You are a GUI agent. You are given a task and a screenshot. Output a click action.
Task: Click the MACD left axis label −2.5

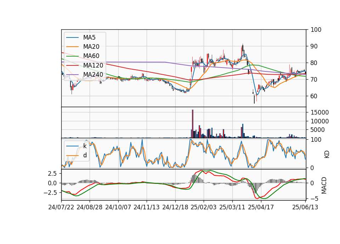pyautogui.click(x=50, y=193)
